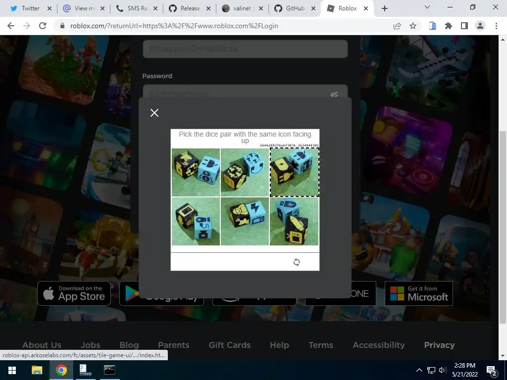Open the Blog footer link

click(129, 345)
